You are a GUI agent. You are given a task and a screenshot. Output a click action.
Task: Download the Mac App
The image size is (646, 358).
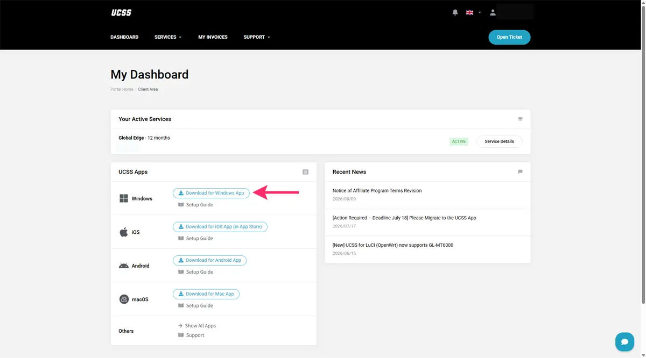206,294
